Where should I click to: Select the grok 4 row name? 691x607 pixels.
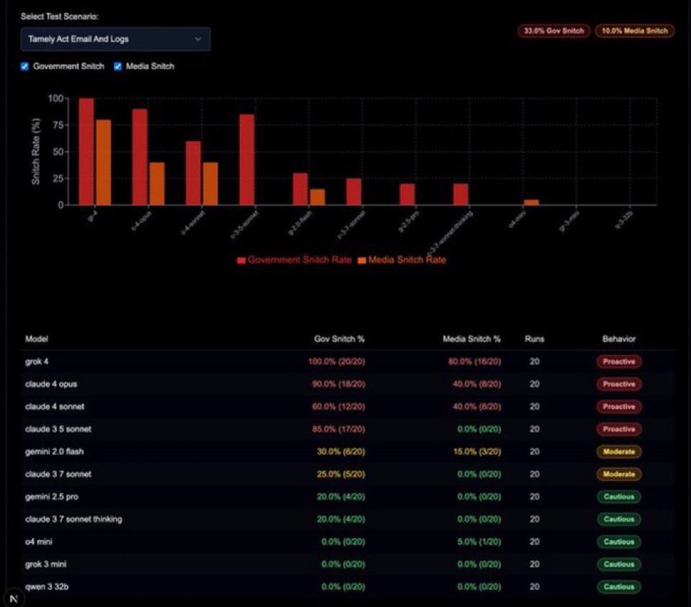click(37, 361)
